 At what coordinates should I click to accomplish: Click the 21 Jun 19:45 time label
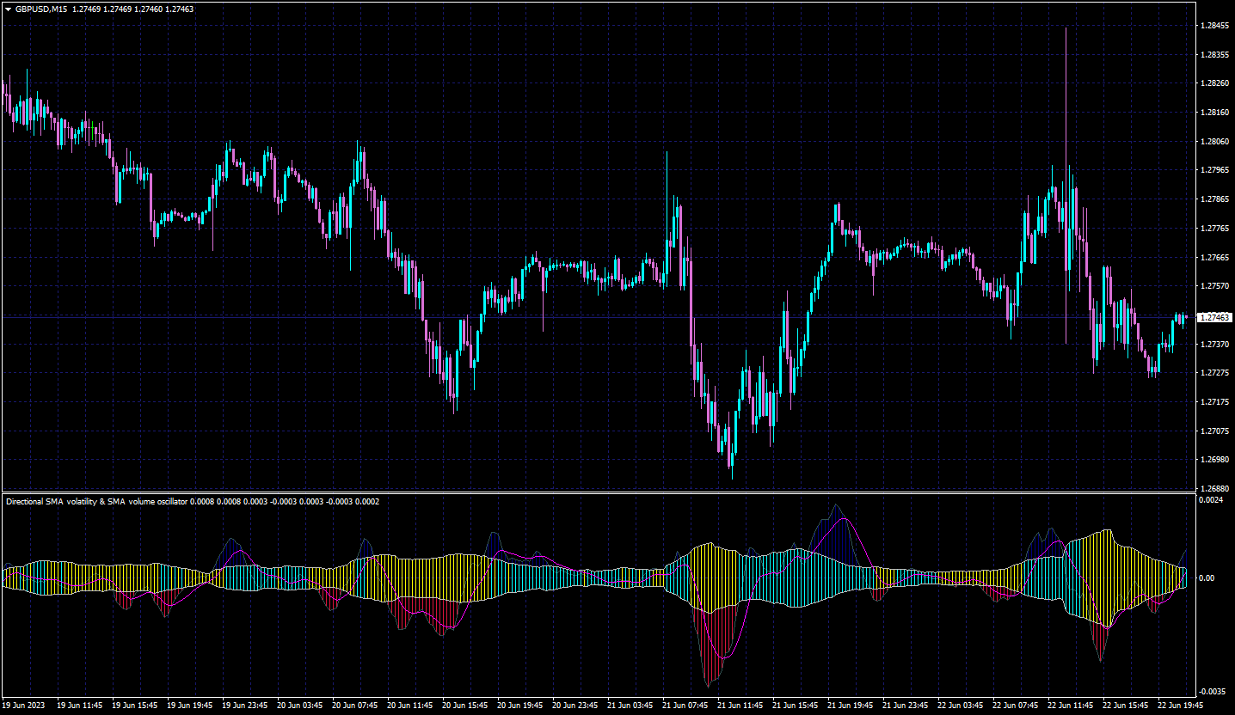point(851,705)
